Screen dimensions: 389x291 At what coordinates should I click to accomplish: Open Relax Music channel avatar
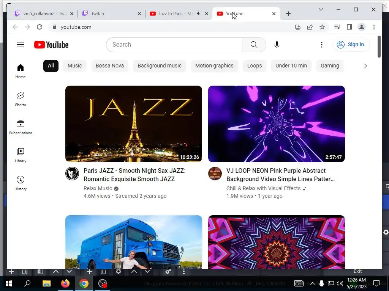tap(72, 174)
